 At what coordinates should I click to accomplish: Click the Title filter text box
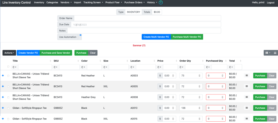tap(34, 67)
